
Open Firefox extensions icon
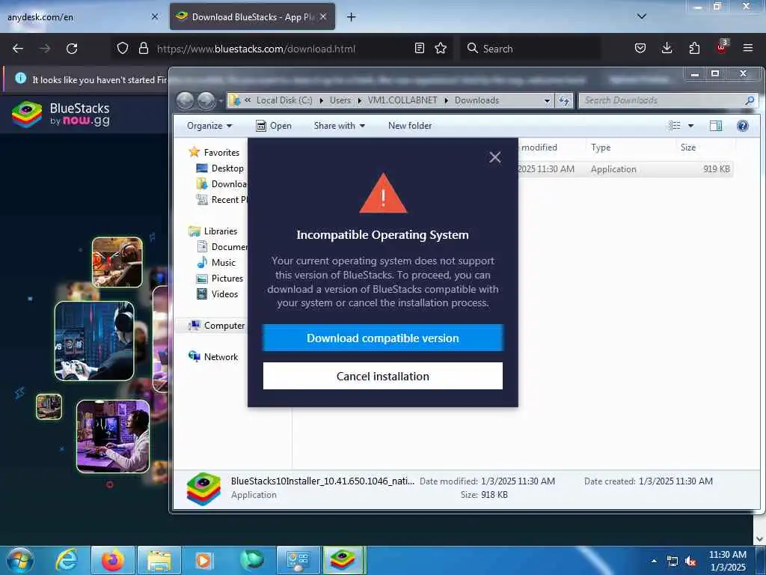(x=694, y=49)
